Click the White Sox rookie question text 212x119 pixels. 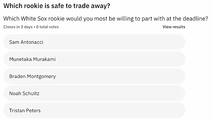tap(106, 18)
